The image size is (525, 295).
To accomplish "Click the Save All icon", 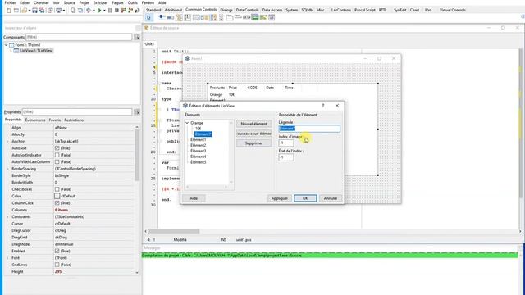I will [42, 11].
